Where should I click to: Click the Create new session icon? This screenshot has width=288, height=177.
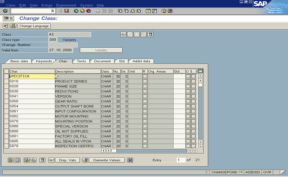(148, 11)
